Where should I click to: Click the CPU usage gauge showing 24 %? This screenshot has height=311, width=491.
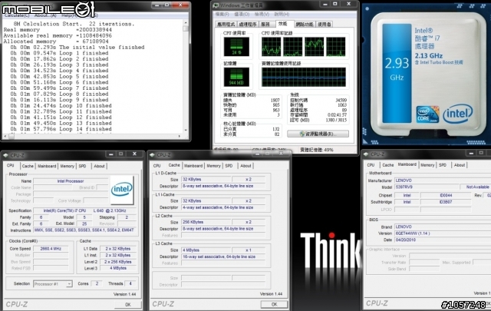(x=237, y=47)
